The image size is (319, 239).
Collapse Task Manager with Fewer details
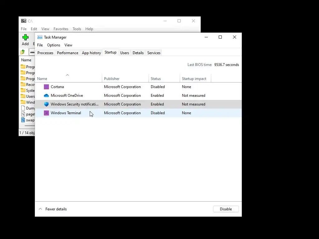pos(53,209)
